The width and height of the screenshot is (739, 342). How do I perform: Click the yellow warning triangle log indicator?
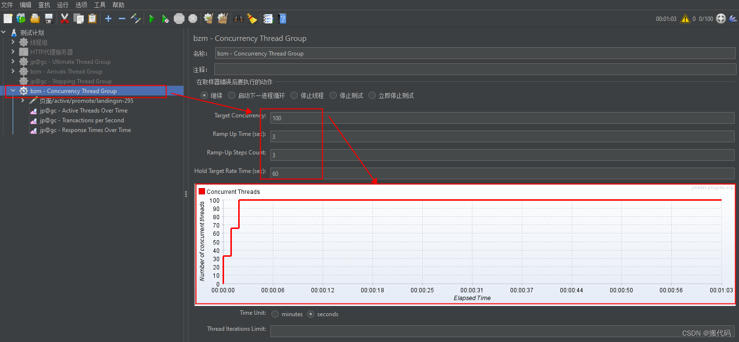685,19
